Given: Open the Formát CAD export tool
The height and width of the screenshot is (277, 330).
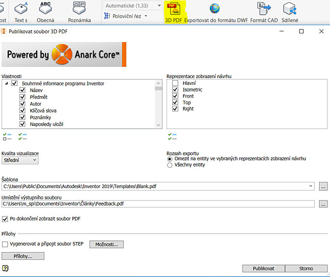Looking at the screenshot, I should [x=264, y=9].
